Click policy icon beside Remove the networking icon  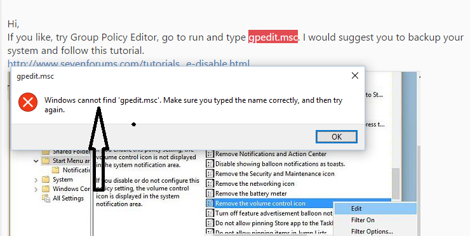point(210,183)
